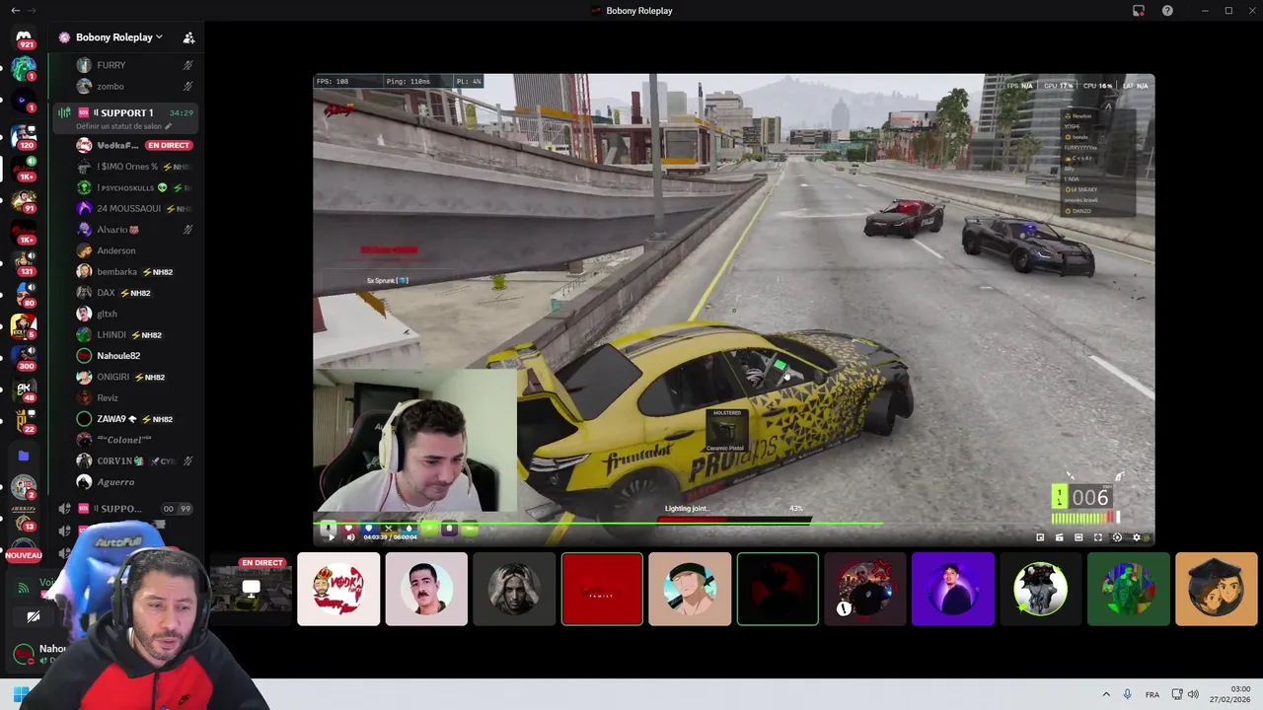
Task: Open taskbar volume speaker icon
Action: coord(1193,694)
